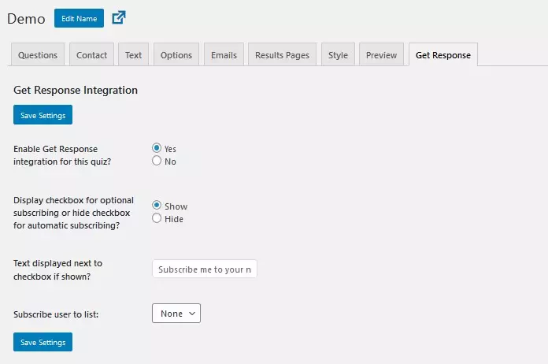Click the Demo quiz title
Image resolution: width=548 pixels, height=364 pixels.
point(26,19)
